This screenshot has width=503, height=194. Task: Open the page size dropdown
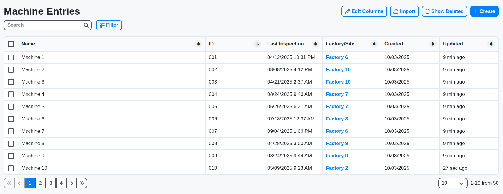(453, 183)
